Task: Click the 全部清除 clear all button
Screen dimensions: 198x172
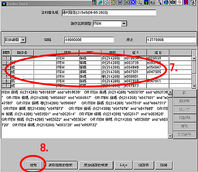Action: tap(185, 135)
